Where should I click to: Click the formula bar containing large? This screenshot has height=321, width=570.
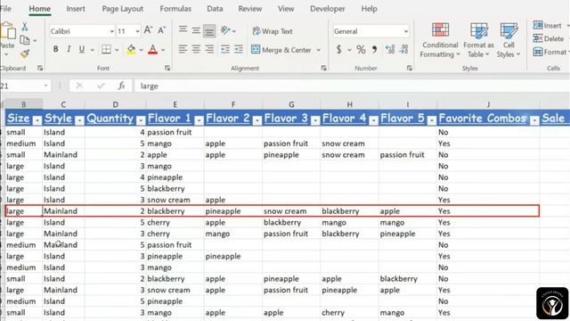352,86
